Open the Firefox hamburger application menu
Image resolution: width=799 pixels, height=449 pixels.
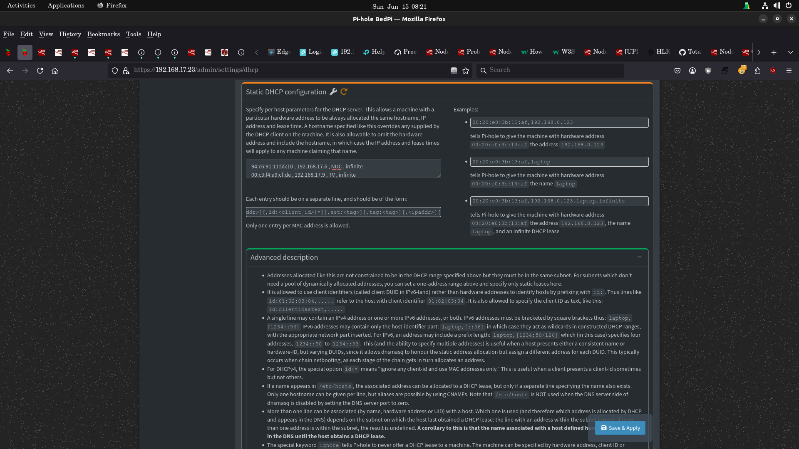(789, 71)
